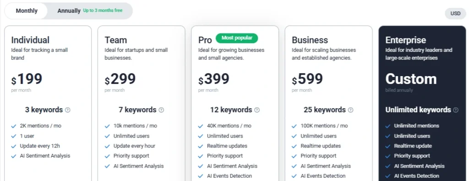Click the Most popular badge

coord(237,38)
